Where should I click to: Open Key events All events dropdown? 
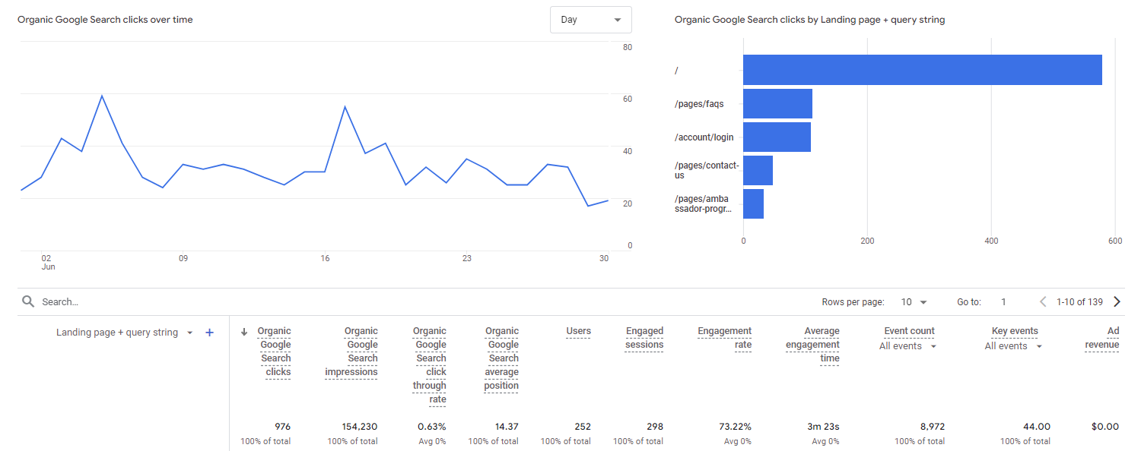pyautogui.click(x=1013, y=346)
